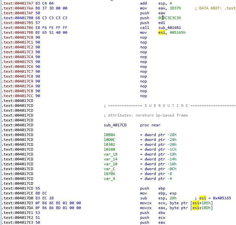Click the mov ebp, esp instruction

pos(158,193)
